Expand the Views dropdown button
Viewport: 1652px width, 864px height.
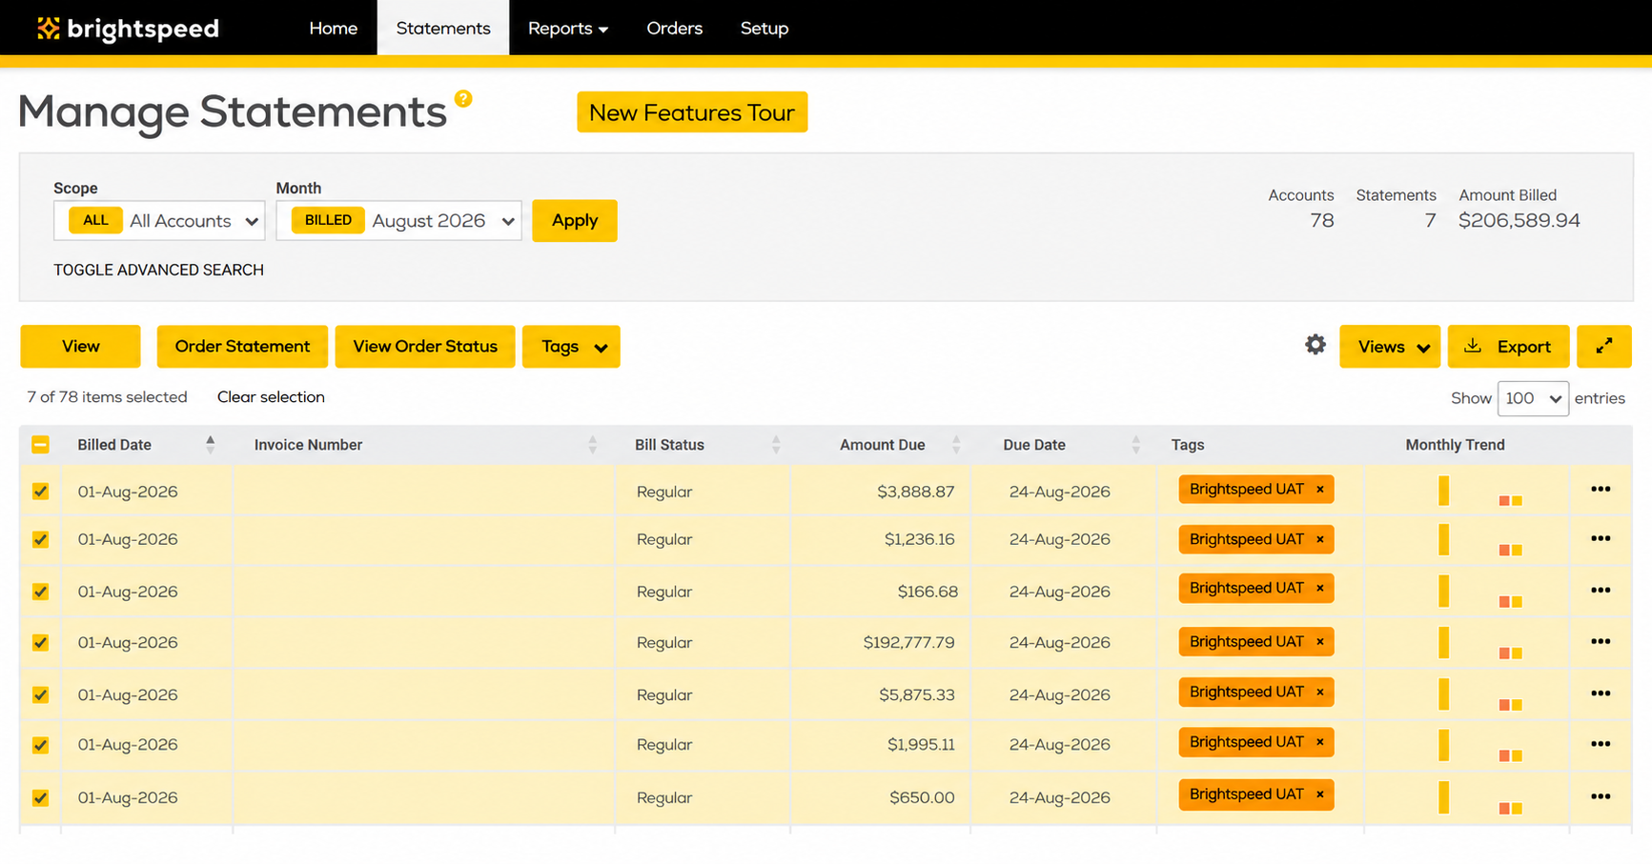pos(1390,347)
